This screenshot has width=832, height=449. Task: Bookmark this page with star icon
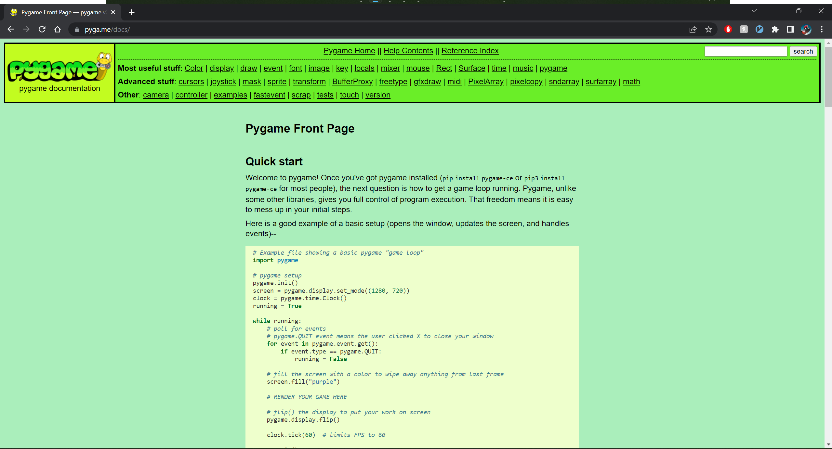(x=708, y=30)
